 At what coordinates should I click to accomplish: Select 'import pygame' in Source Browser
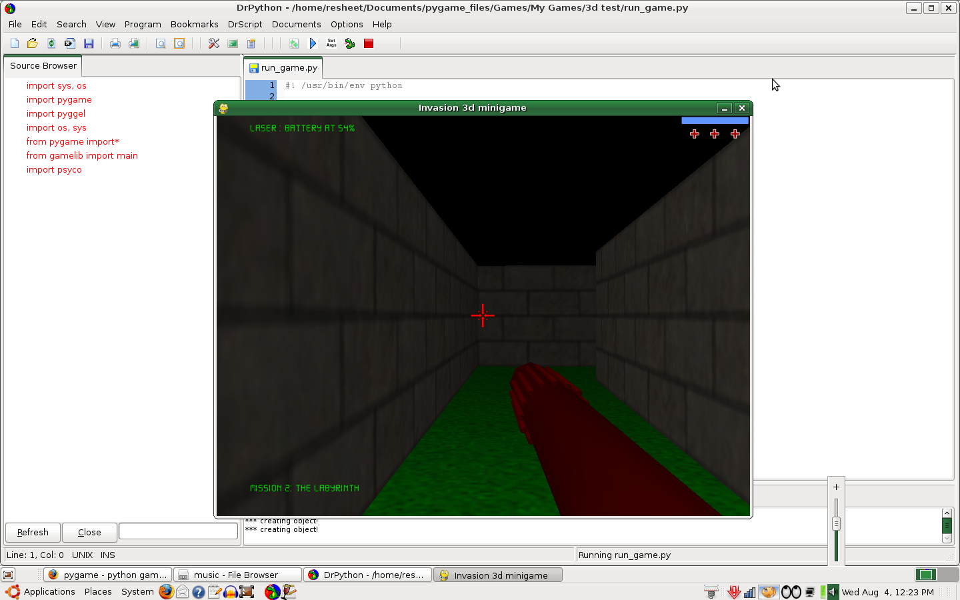(59, 99)
